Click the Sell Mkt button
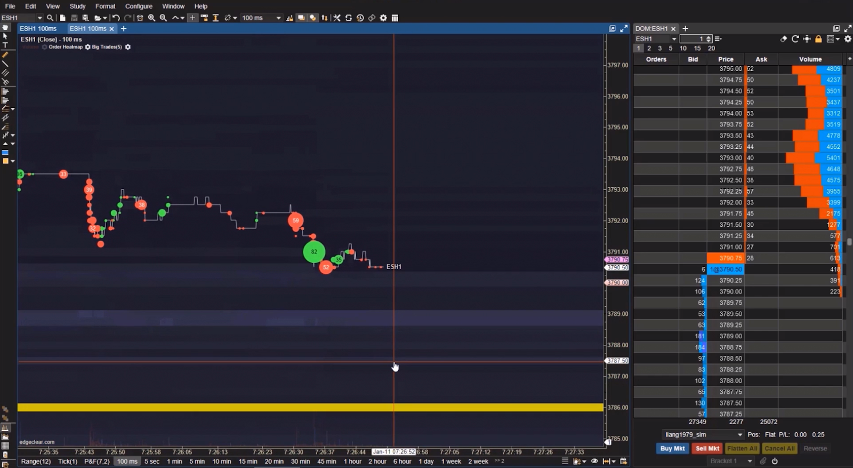The image size is (853, 468). pyautogui.click(x=707, y=448)
